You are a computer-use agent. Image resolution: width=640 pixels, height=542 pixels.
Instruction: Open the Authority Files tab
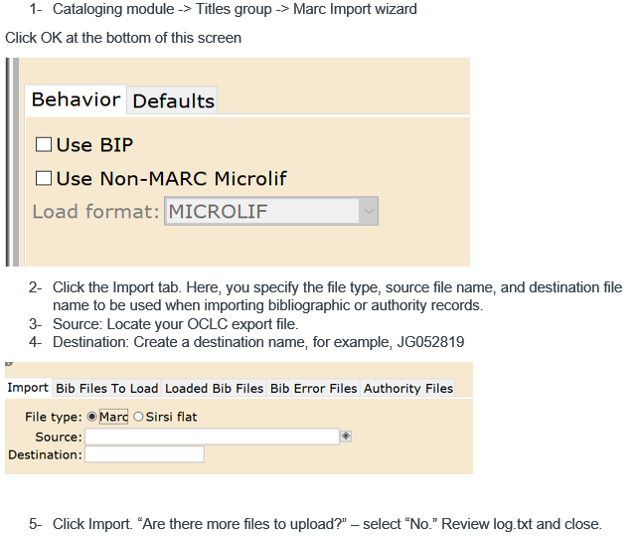[408, 388]
